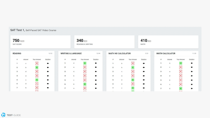Open video solution for Reading question 2
The width and height of the screenshot is (210, 118).
tap(48, 67)
